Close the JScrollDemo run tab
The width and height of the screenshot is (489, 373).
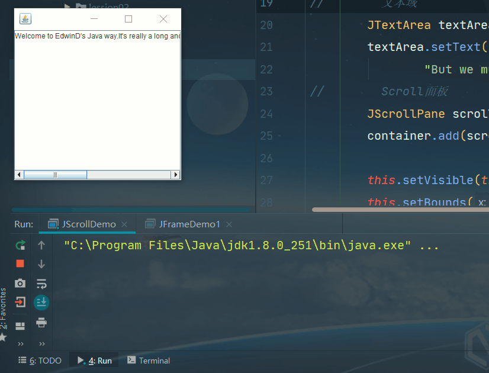124,224
